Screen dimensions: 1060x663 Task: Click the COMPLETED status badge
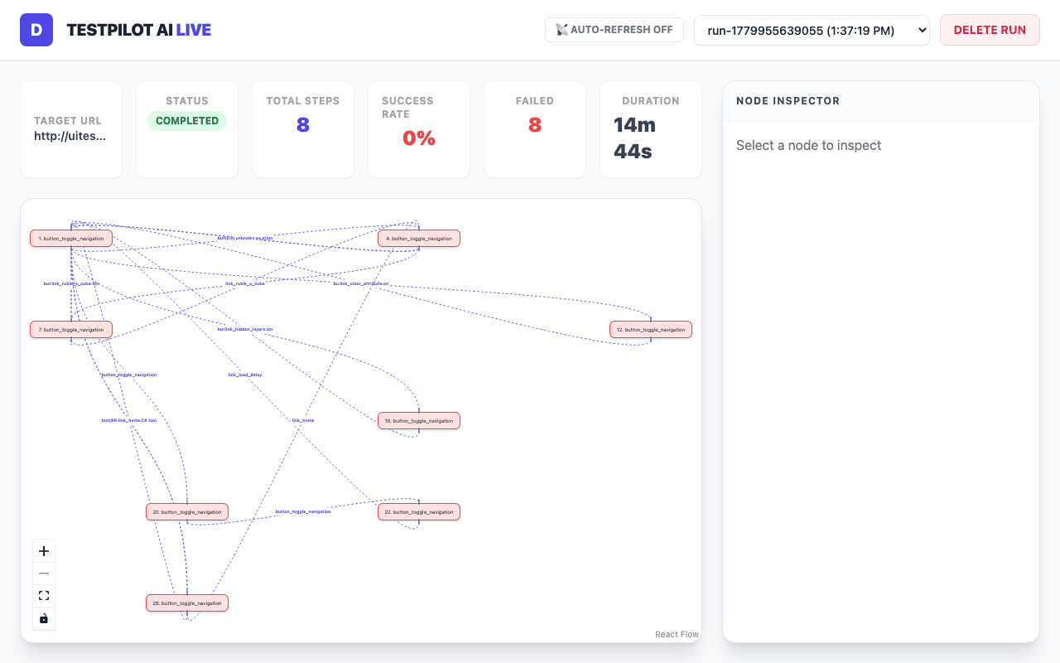pos(187,121)
